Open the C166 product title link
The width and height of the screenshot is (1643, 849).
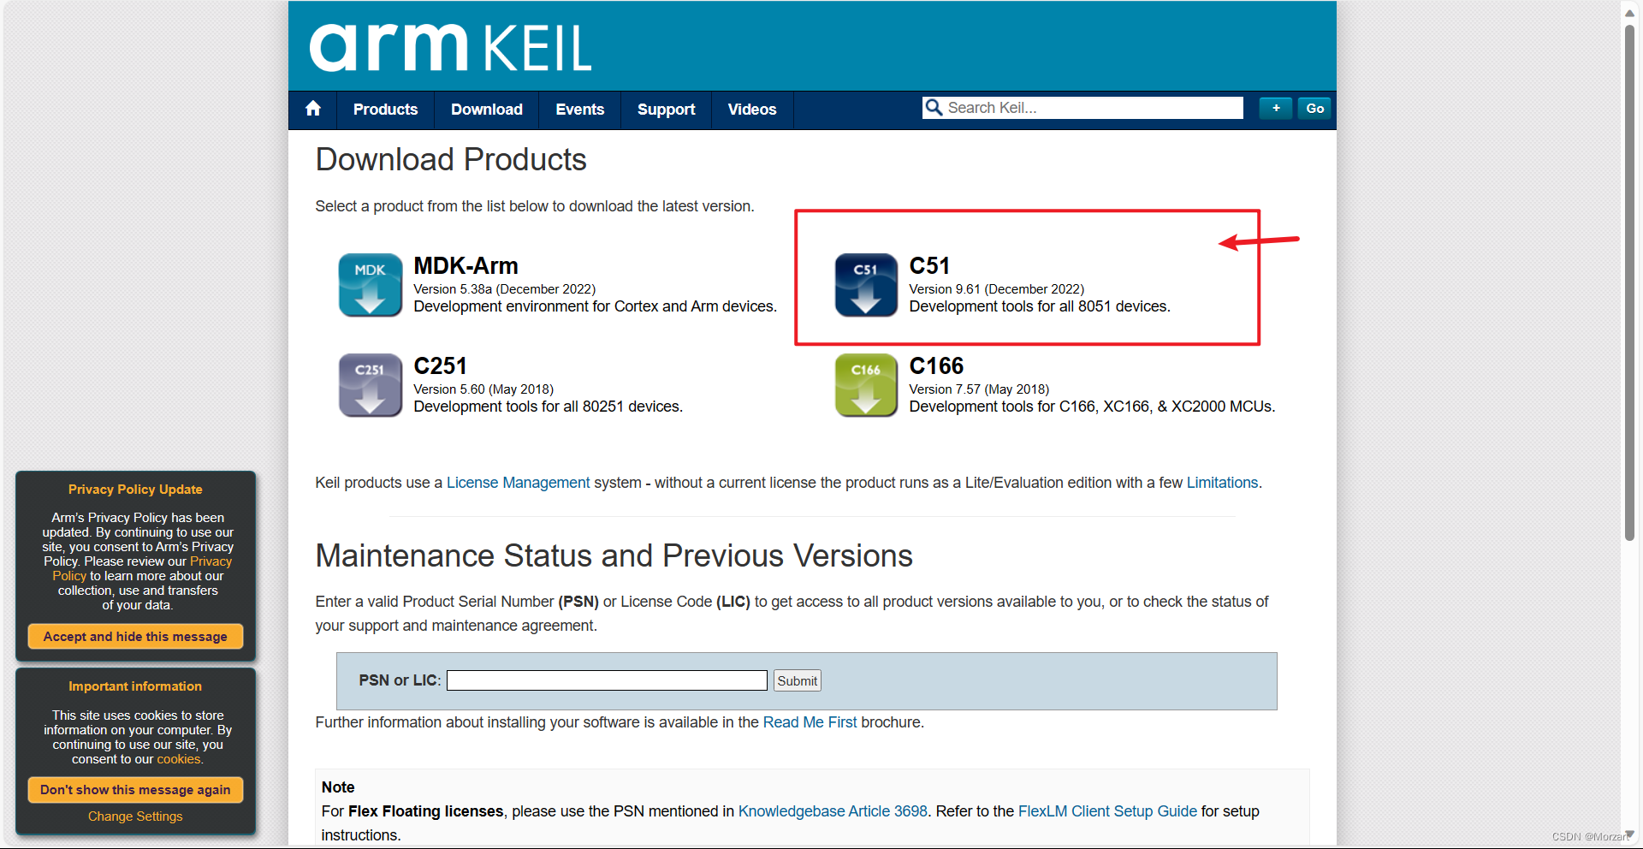pos(936,366)
